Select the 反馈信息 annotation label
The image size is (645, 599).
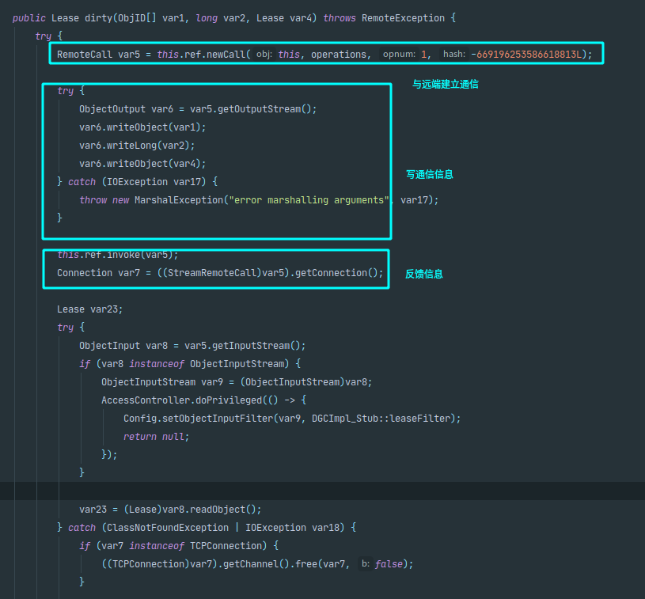[424, 274]
